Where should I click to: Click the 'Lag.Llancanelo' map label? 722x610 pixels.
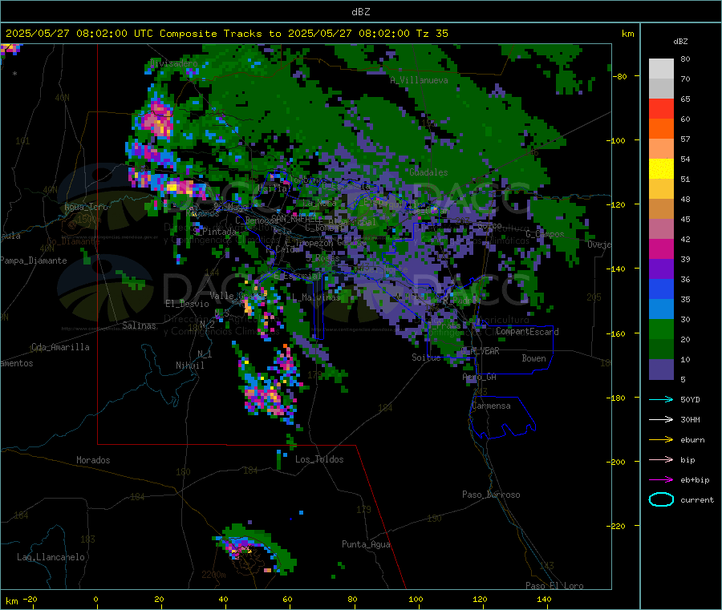coord(51,557)
